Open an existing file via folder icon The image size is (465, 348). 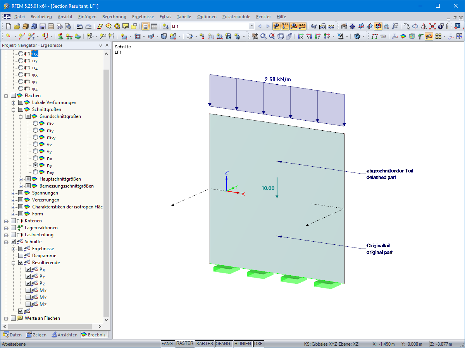pyautogui.click(x=17, y=26)
